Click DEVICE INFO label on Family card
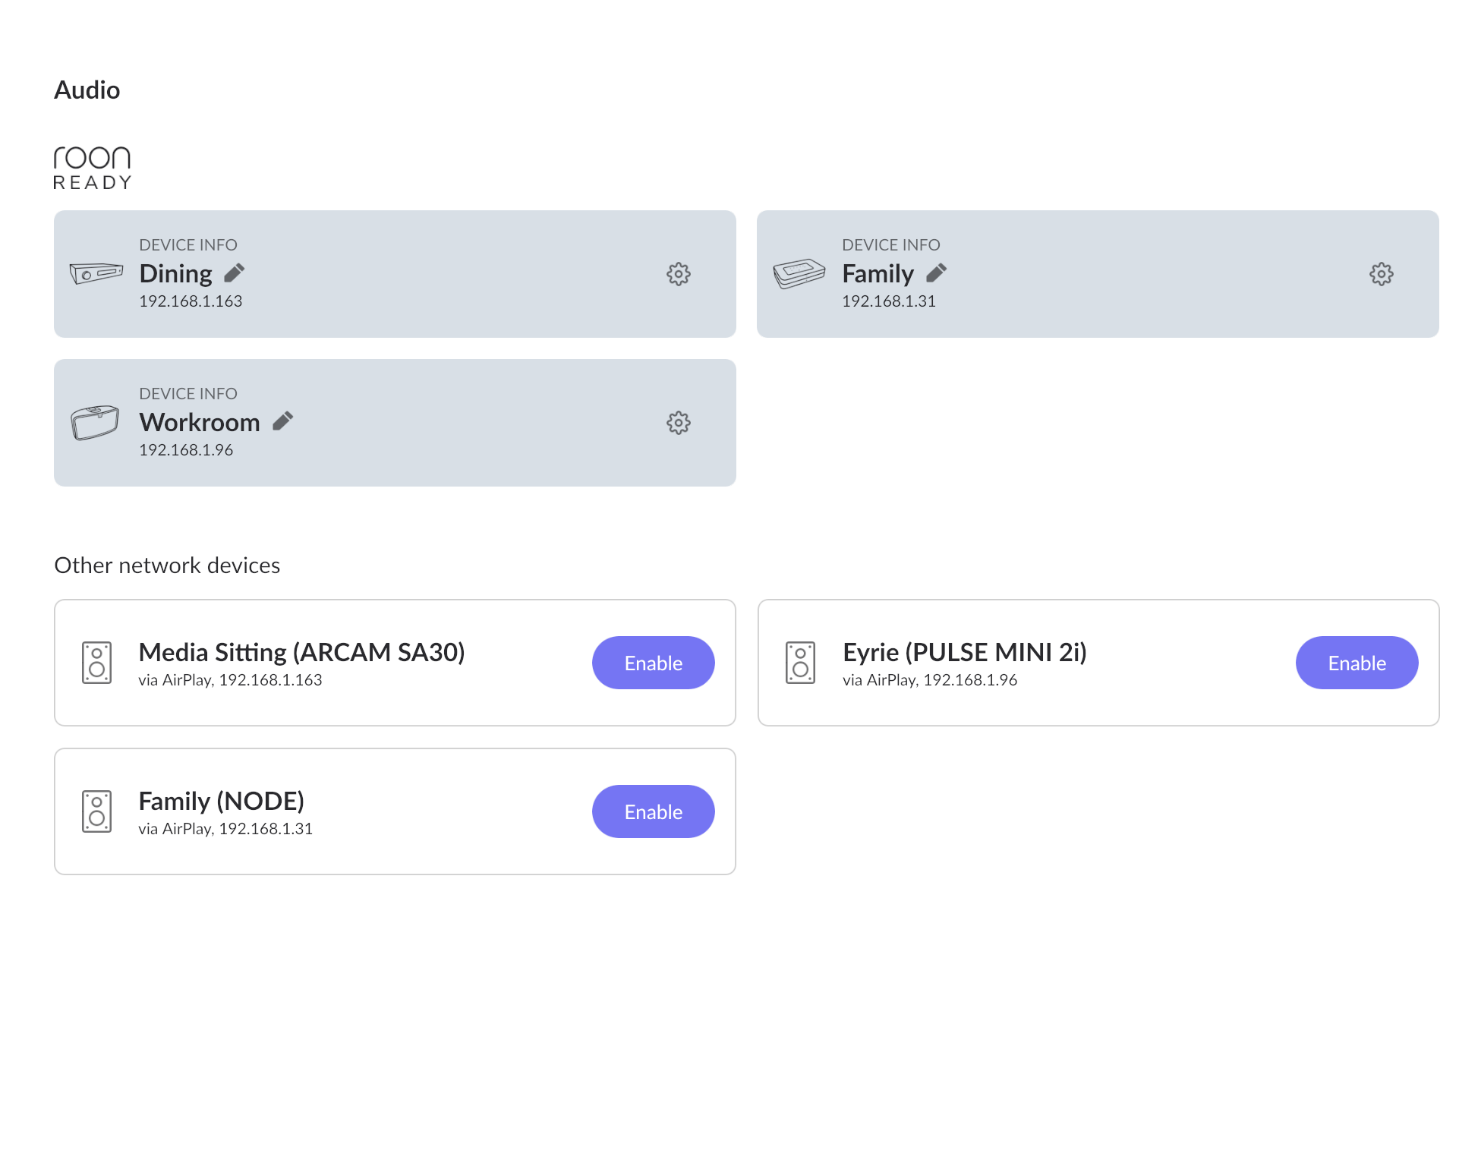This screenshot has width=1459, height=1150. coord(890,245)
